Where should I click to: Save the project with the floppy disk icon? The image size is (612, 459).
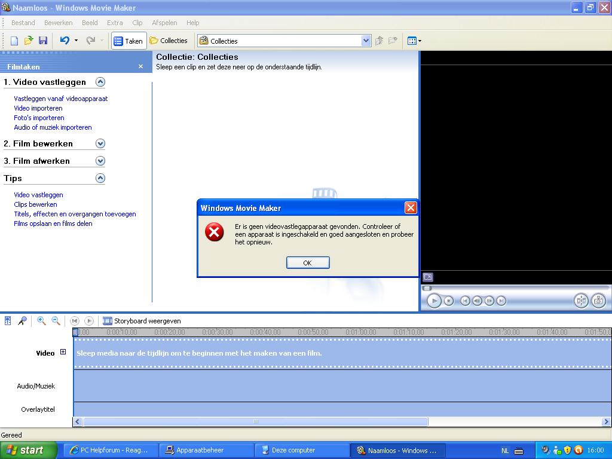point(43,41)
